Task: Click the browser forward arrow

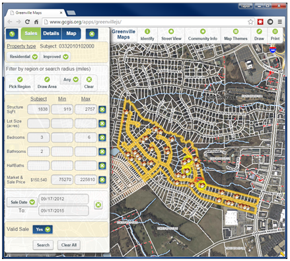Action: [x=18, y=22]
